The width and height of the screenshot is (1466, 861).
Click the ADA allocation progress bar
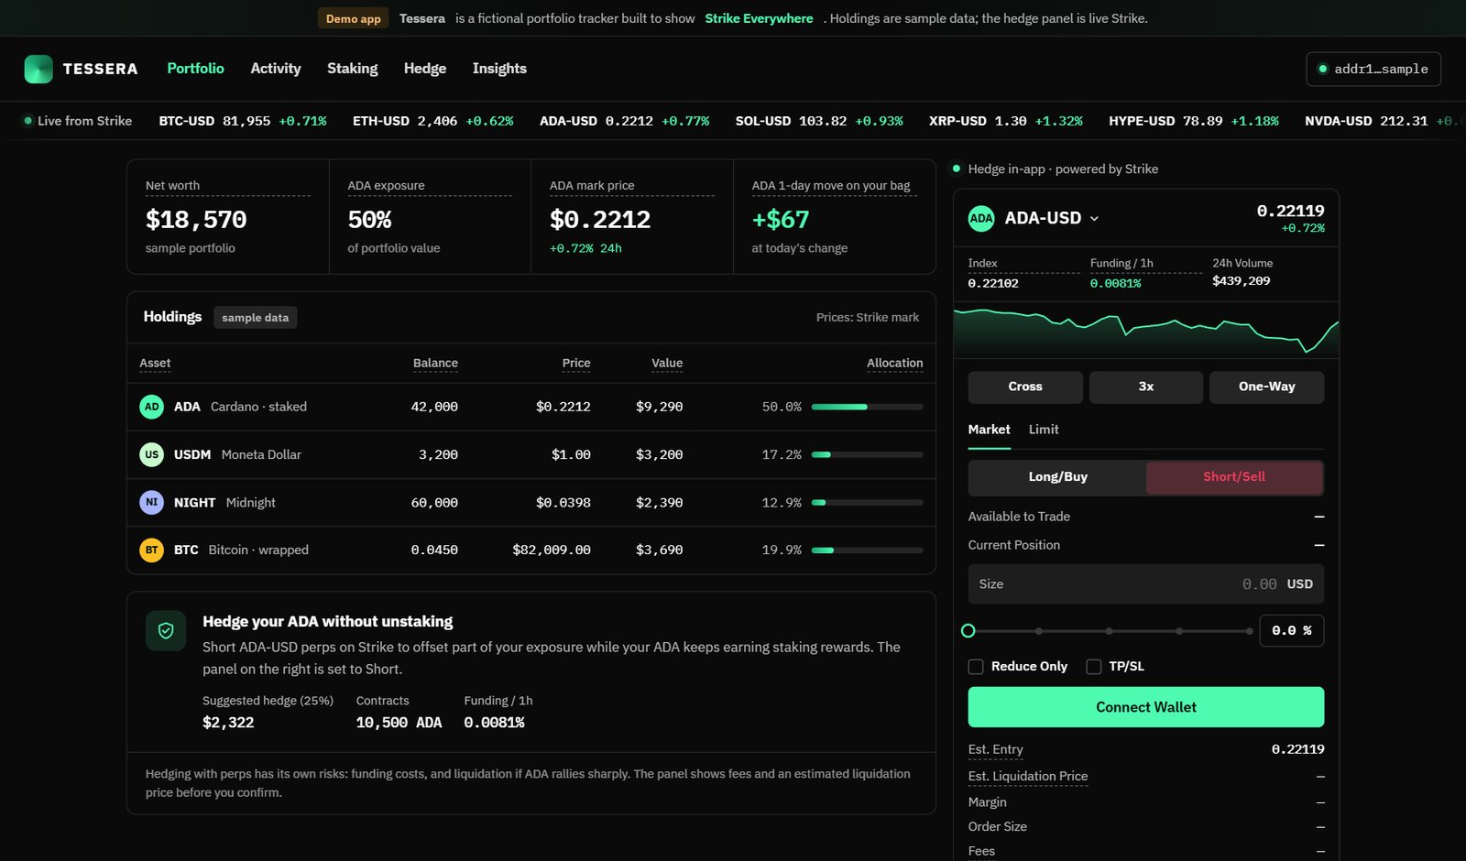[x=867, y=407]
